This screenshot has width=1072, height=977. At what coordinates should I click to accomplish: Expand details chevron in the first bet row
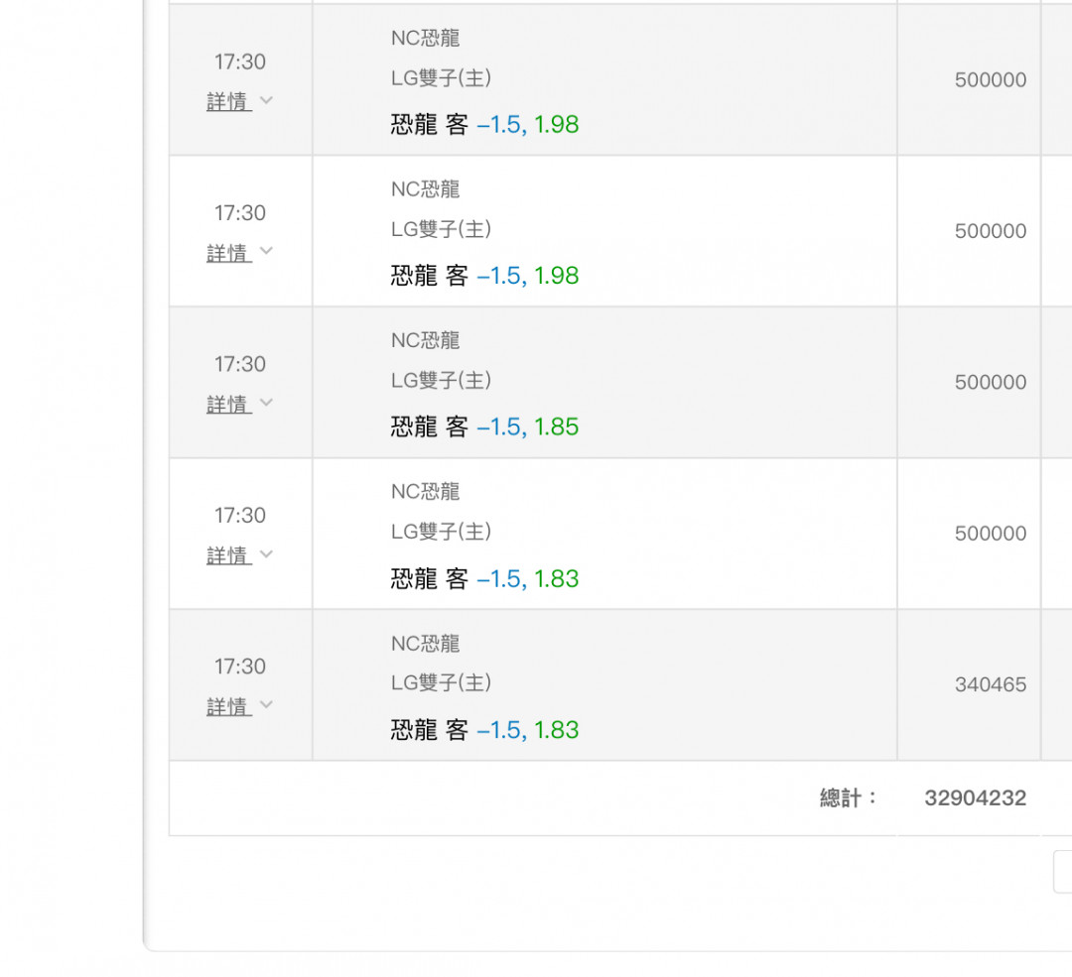(266, 100)
